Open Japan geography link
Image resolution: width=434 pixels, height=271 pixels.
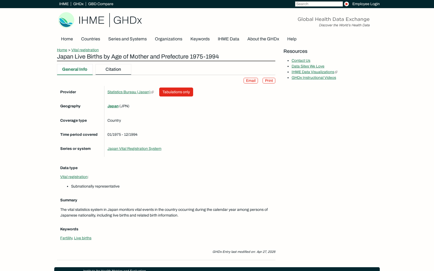pos(113,106)
